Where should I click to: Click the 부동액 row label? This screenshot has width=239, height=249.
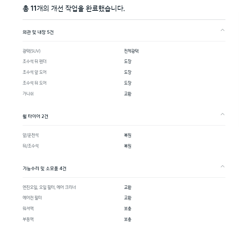pyautogui.click(x=28, y=219)
